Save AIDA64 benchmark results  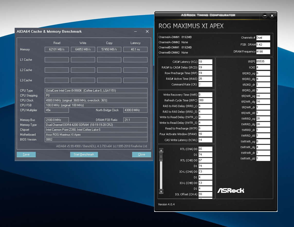click(26, 154)
